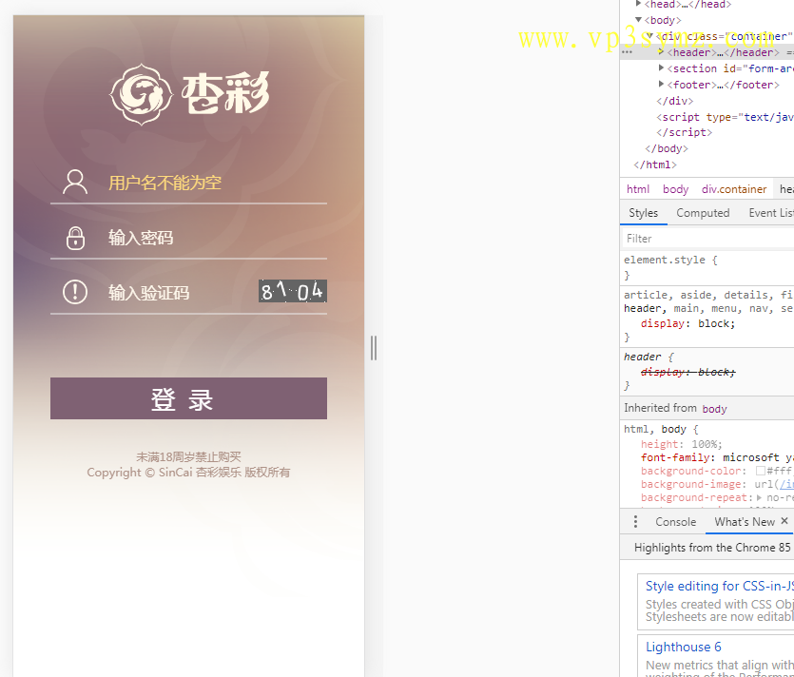Expand the section form-area node
This screenshot has width=794, height=677.
[661, 68]
